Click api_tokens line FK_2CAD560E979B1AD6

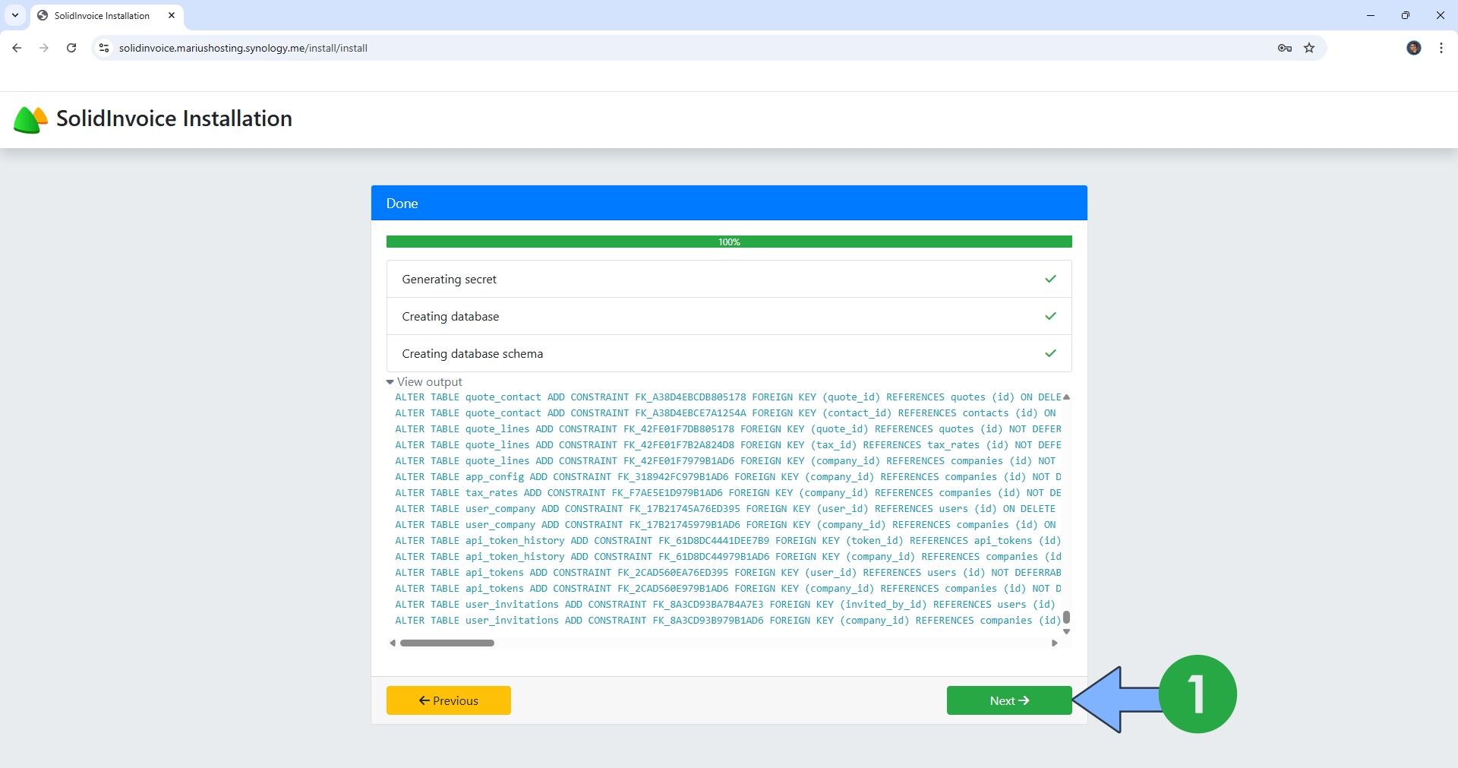[x=728, y=589]
